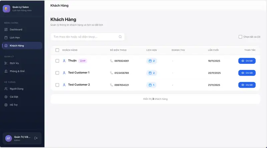Sort by the Lần Cuối column header
This screenshot has height=148, width=267.
click(213, 50)
